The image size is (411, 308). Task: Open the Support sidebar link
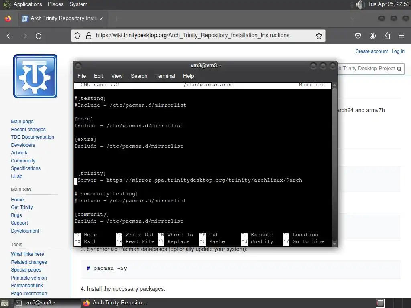coord(19,223)
